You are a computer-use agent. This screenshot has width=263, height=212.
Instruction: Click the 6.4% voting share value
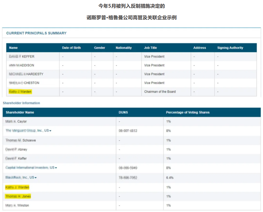point(170,178)
